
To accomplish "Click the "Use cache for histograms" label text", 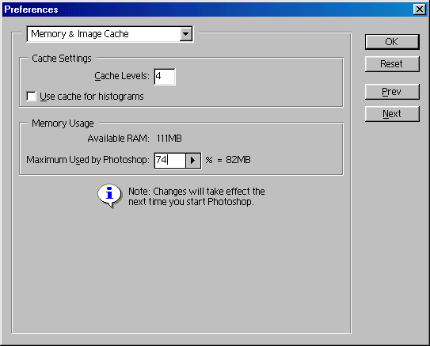I will (x=92, y=97).
